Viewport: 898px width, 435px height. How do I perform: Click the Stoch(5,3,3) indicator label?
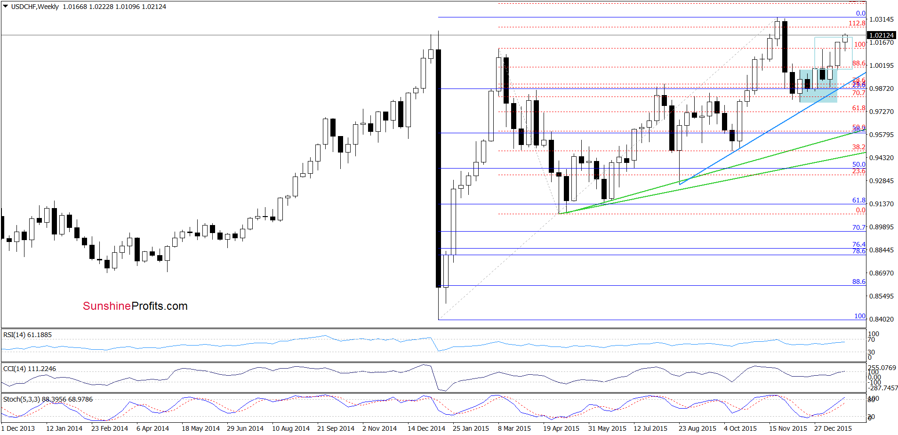pos(48,399)
